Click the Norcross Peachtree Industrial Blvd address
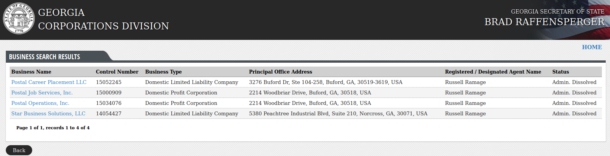This screenshot has height=156, width=610. tap(338, 113)
